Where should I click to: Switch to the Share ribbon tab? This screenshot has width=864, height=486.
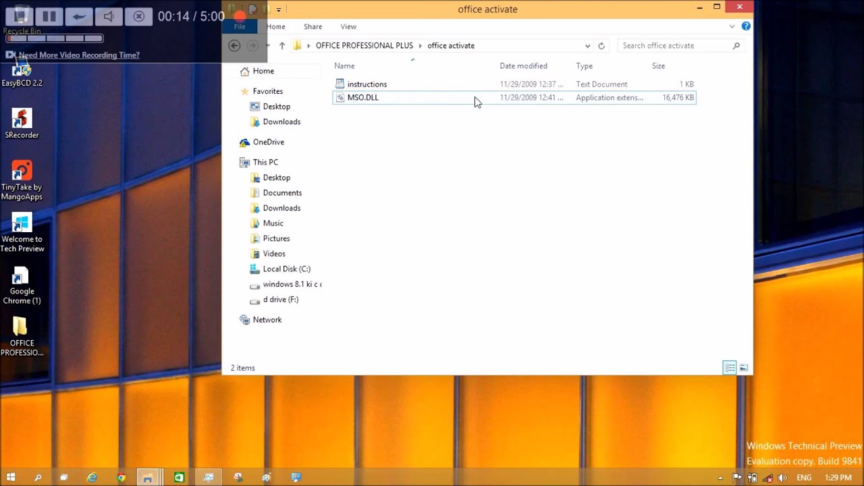point(313,26)
